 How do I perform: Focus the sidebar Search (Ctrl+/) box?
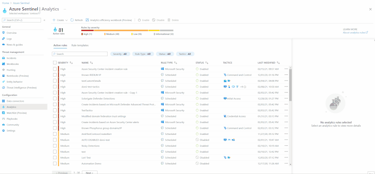point(22,20)
